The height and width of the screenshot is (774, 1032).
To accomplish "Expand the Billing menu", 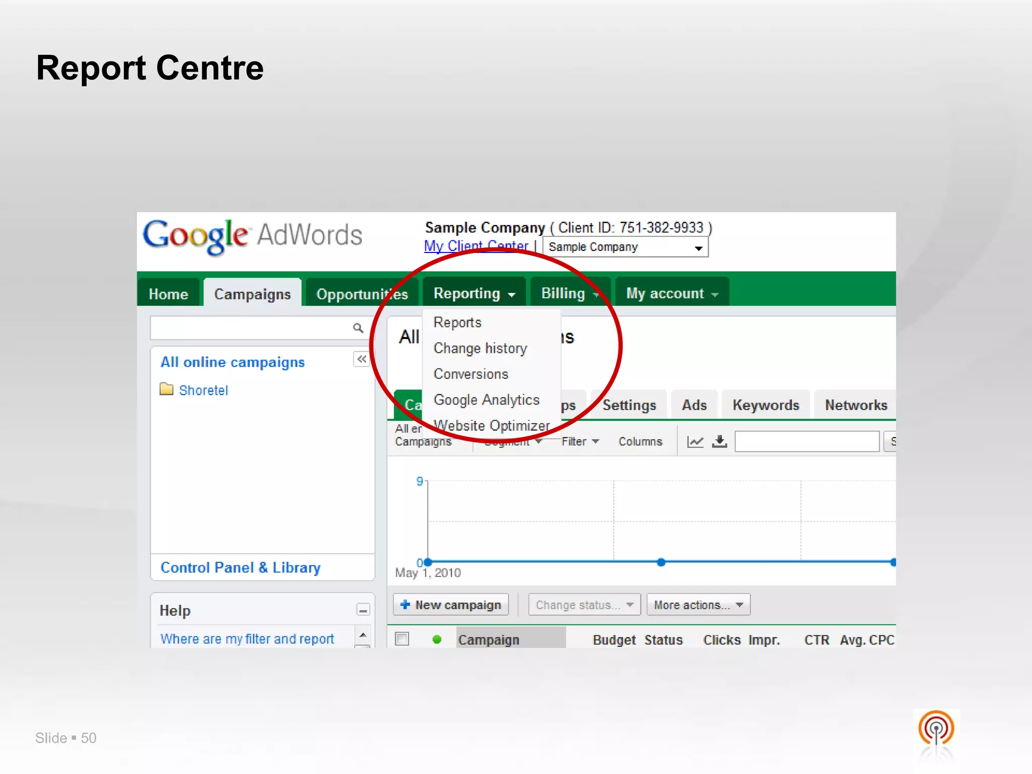I will [x=570, y=293].
